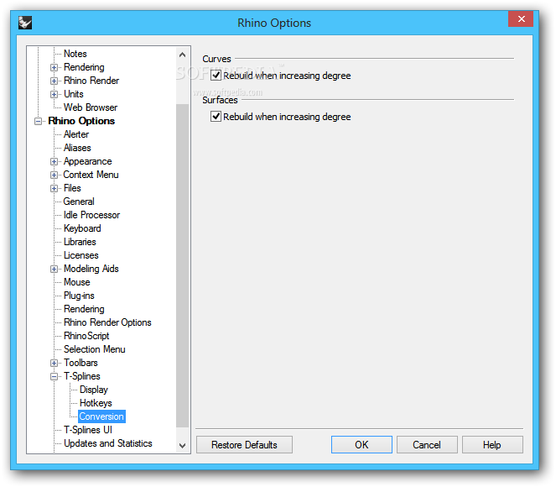Click the Restore Defaults button

244,445
